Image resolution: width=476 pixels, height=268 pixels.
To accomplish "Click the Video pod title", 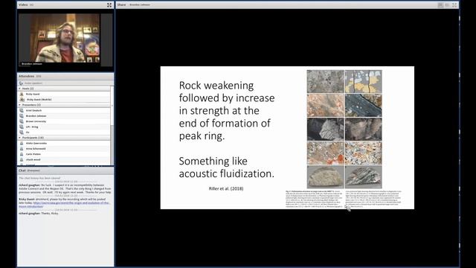I will pos(23,5).
